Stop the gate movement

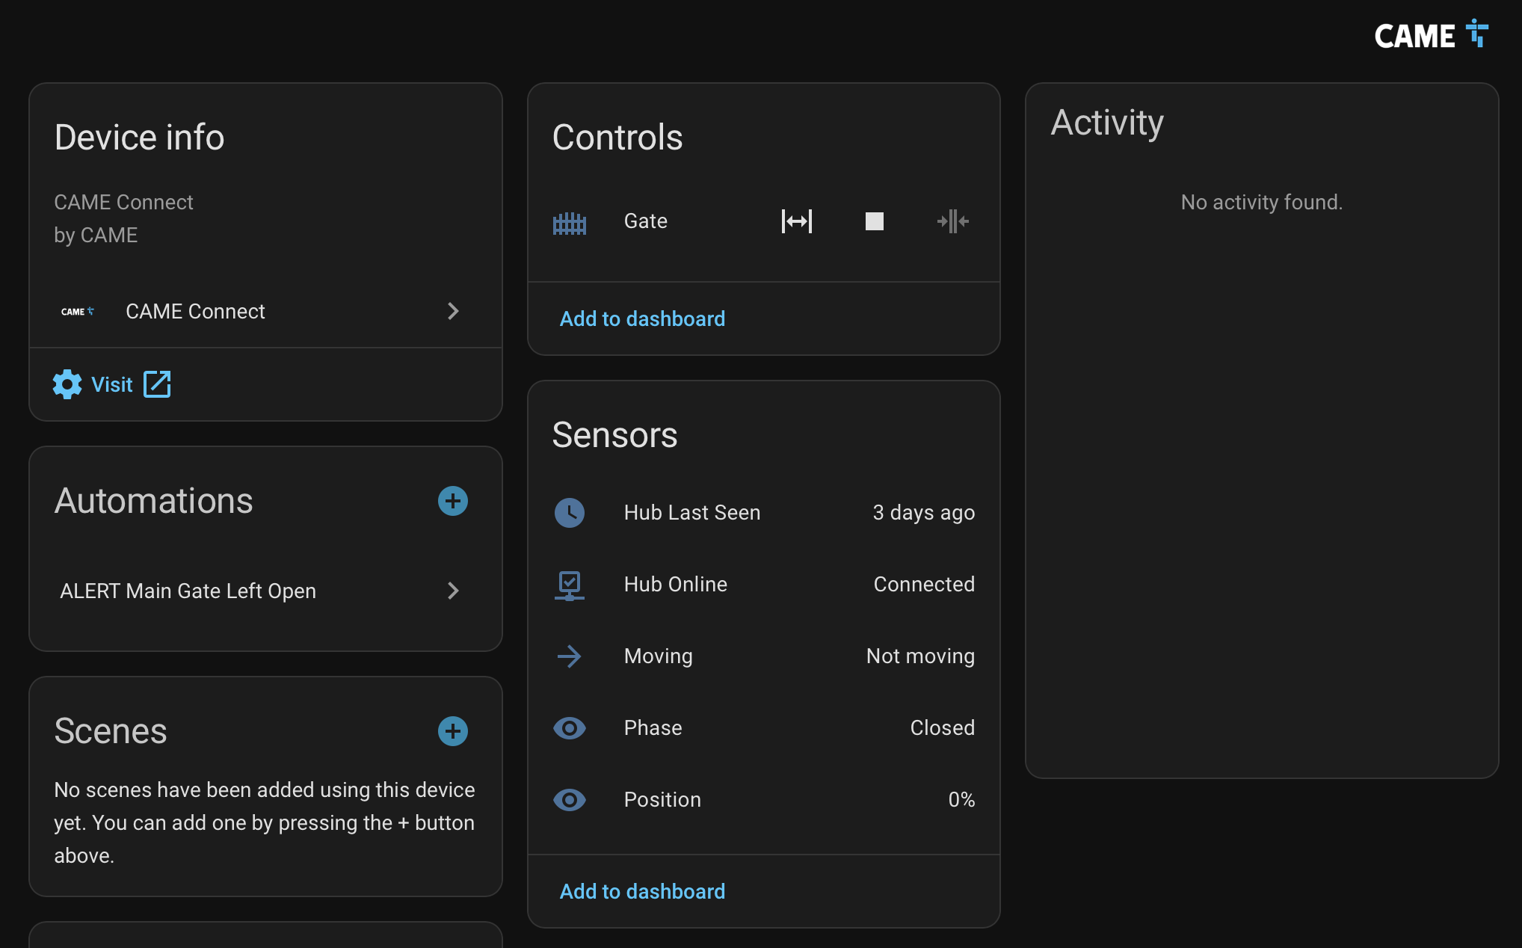pyautogui.click(x=875, y=221)
